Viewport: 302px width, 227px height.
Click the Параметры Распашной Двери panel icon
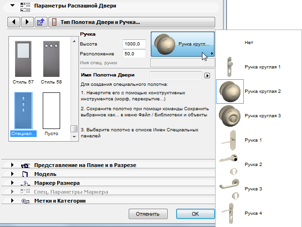click(x=25, y=7)
